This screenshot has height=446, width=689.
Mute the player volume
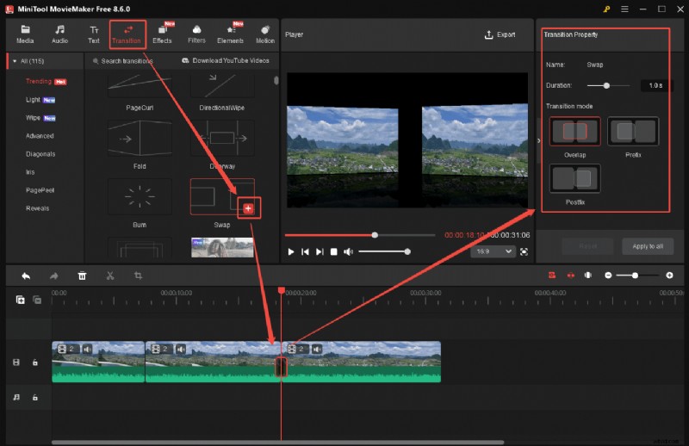[x=348, y=251]
